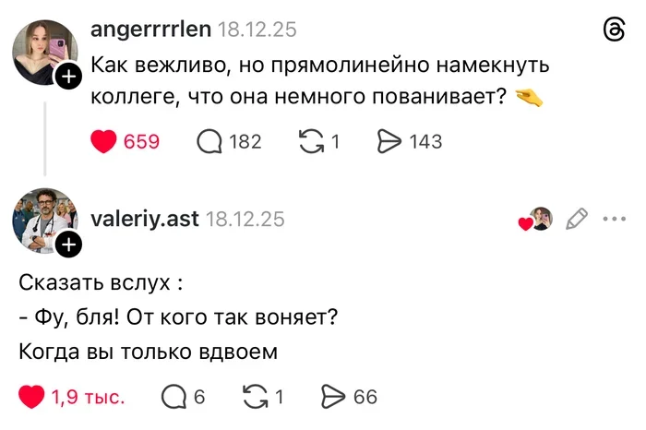Viewport: 646px width, 430px height.
Task: Share valeriy.ast's reply via send icon
Action: pos(332,397)
